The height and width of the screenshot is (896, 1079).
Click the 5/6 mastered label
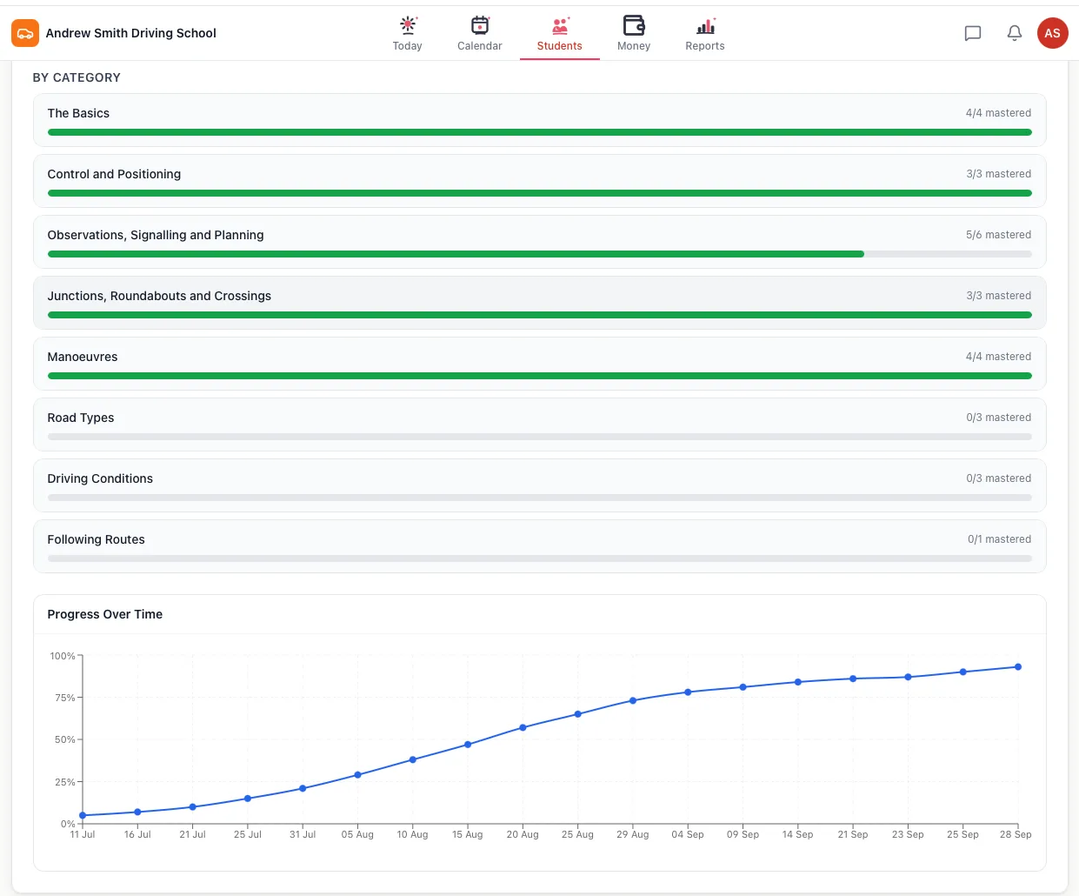tap(998, 235)
